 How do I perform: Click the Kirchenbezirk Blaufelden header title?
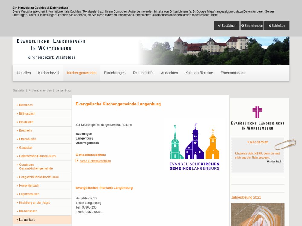coord(52,57)
